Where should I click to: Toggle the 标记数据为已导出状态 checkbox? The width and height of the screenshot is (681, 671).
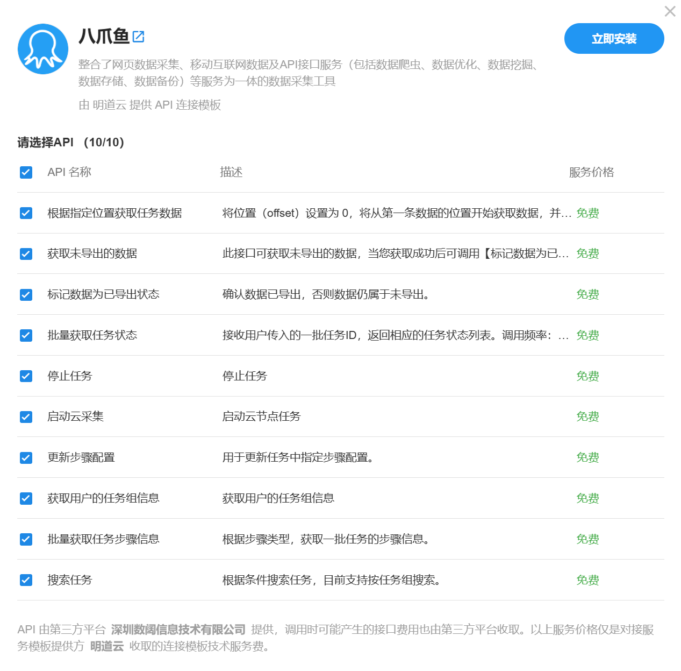(26, 295)
